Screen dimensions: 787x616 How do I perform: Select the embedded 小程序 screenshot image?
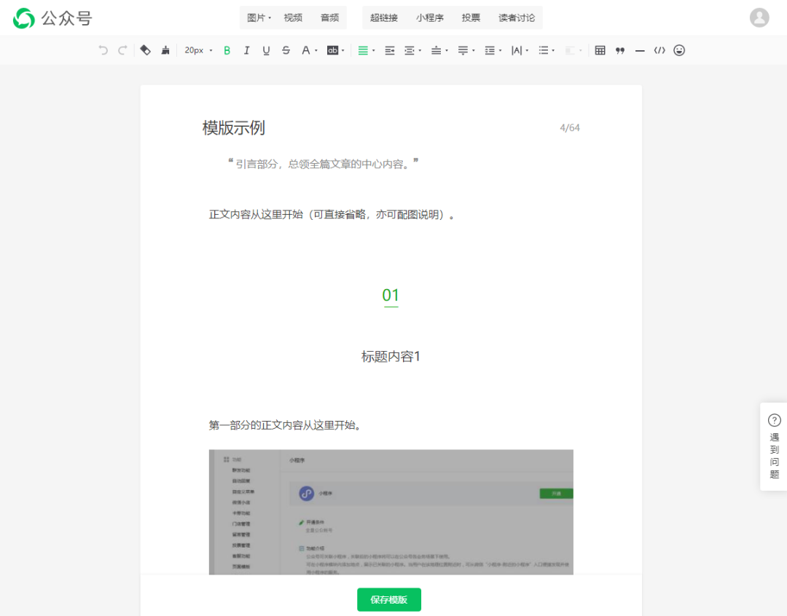pyautogui.click(x=391, y=512)
